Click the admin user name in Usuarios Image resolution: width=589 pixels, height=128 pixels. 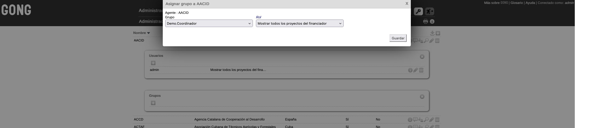[154, 70]
